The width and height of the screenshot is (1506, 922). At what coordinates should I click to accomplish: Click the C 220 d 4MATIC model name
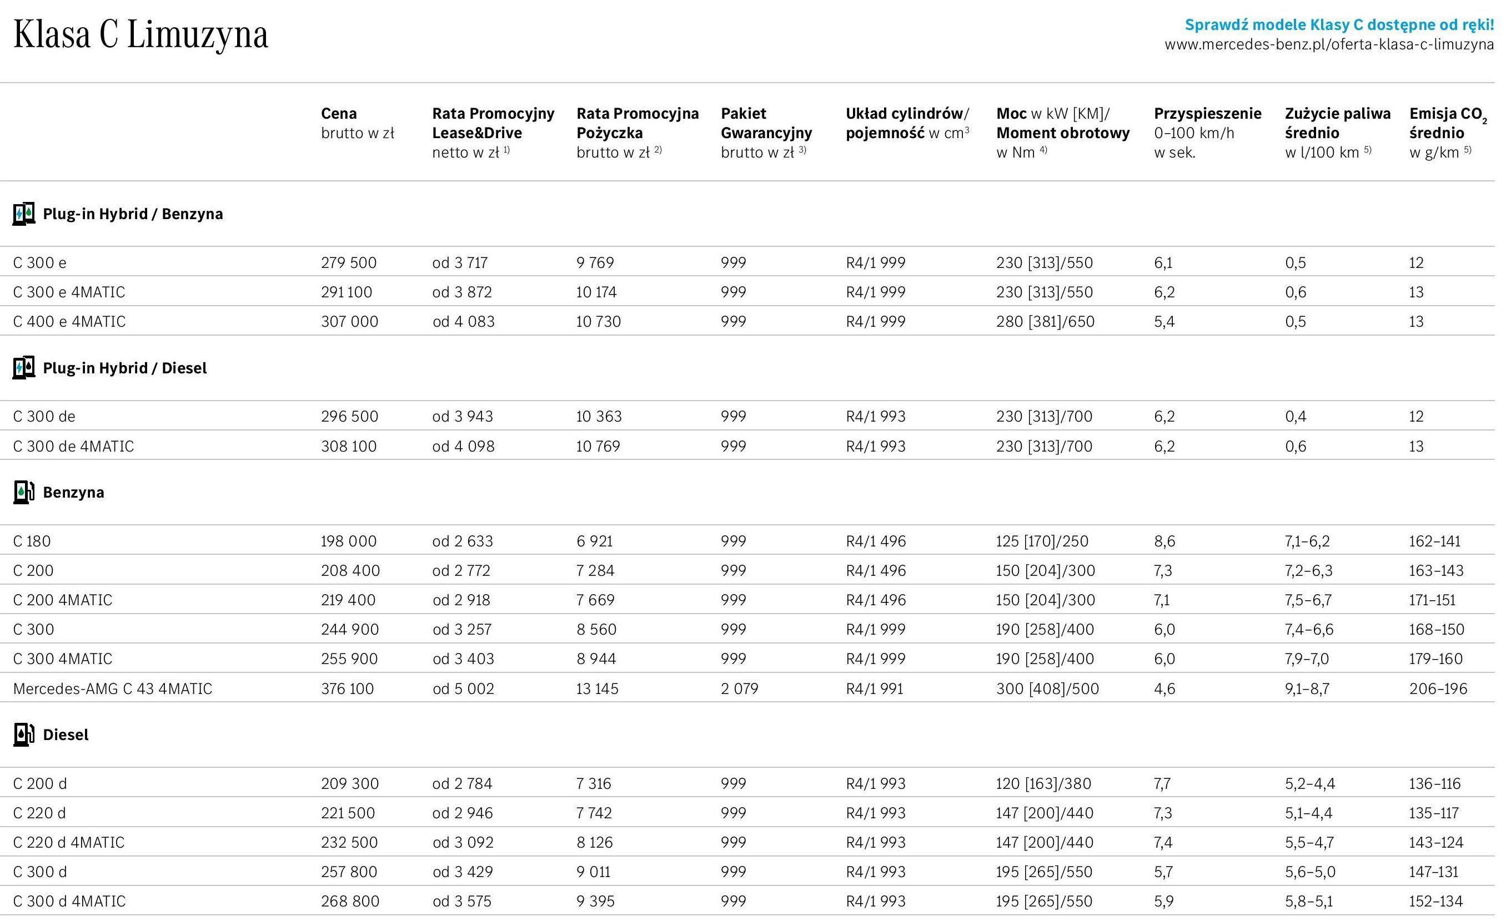click(68, 843)
